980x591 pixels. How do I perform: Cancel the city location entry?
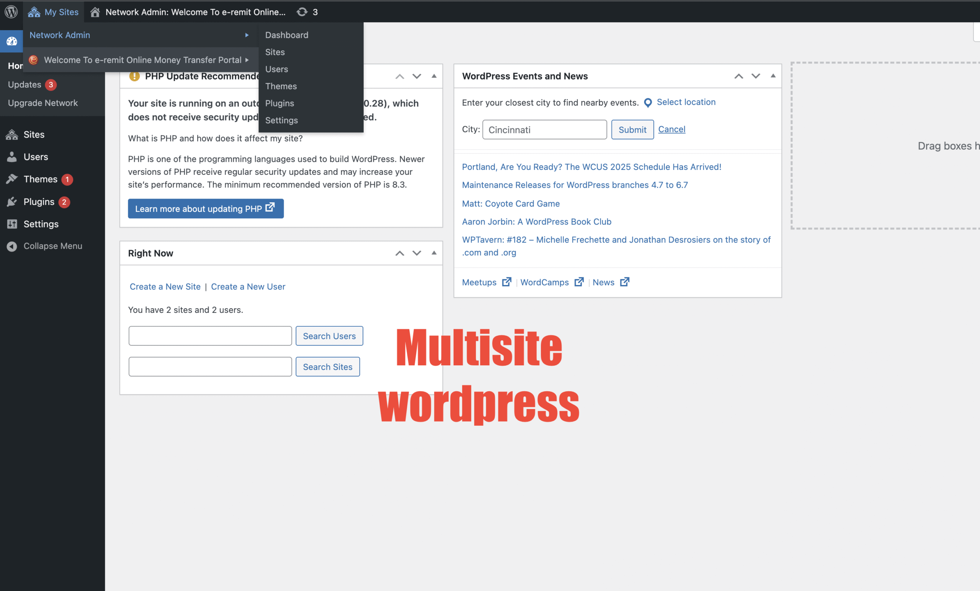671,130
